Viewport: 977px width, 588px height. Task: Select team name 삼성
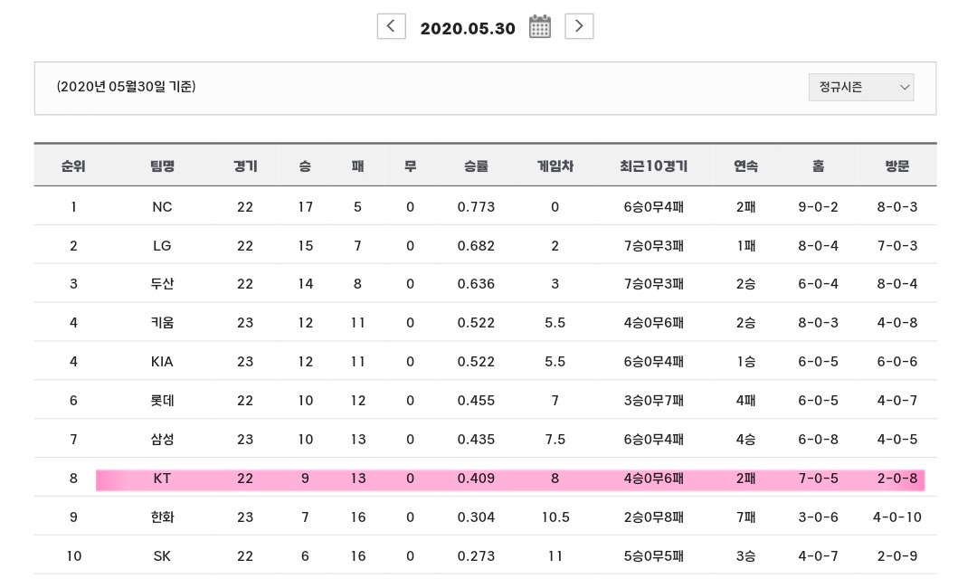(162, 440)
